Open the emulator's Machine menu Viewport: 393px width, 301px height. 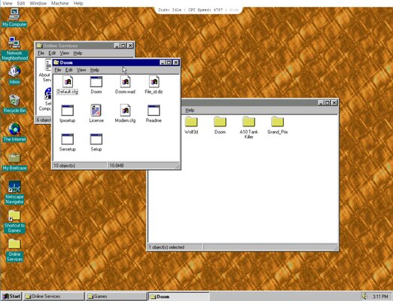pyautogui.click(x=59, y=3)
